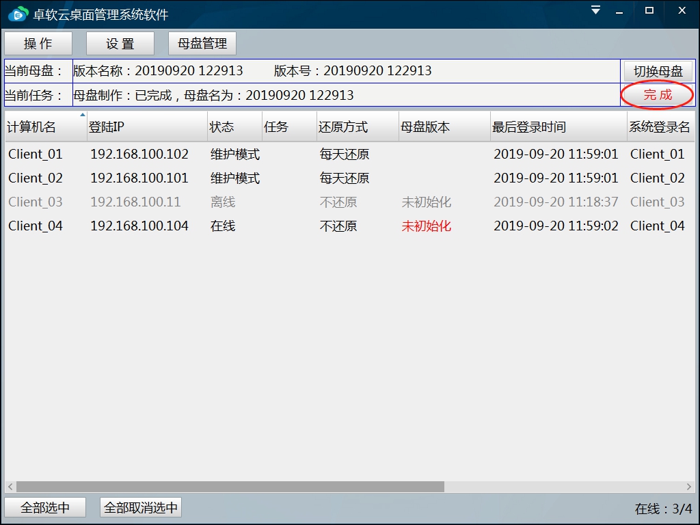The width and height of the screenshot is (700, 525).
Task: Click the 切换母盘 button
Action: click(658, 72)
